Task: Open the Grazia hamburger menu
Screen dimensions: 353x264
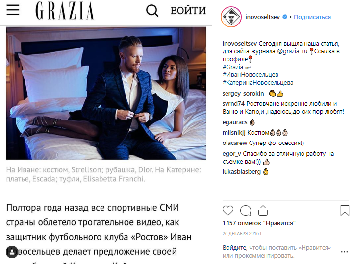Action: coord(13,10)
